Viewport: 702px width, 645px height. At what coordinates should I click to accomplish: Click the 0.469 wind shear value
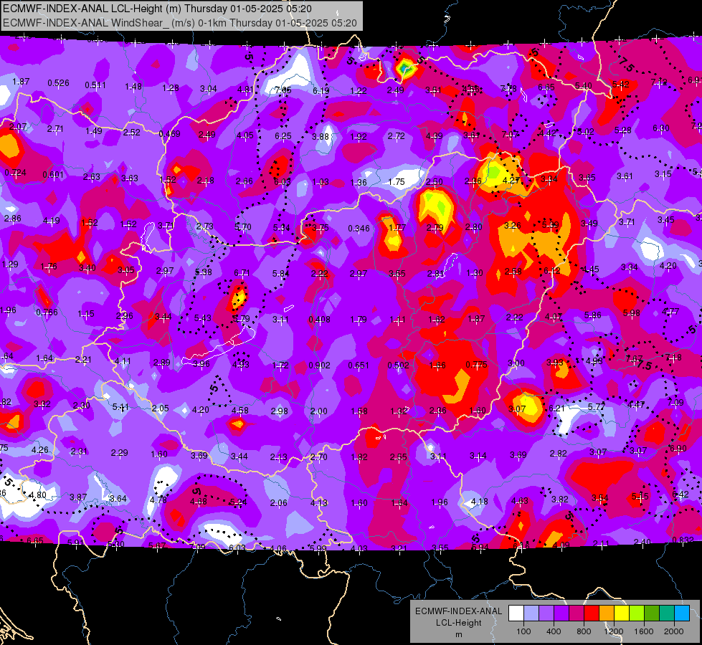click(169, 134)
